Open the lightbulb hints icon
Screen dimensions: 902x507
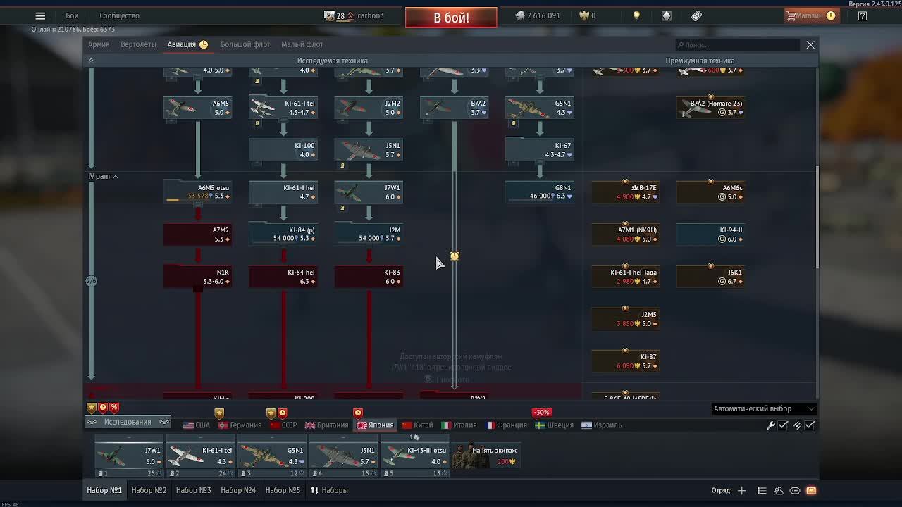click(x=636, y=15)
